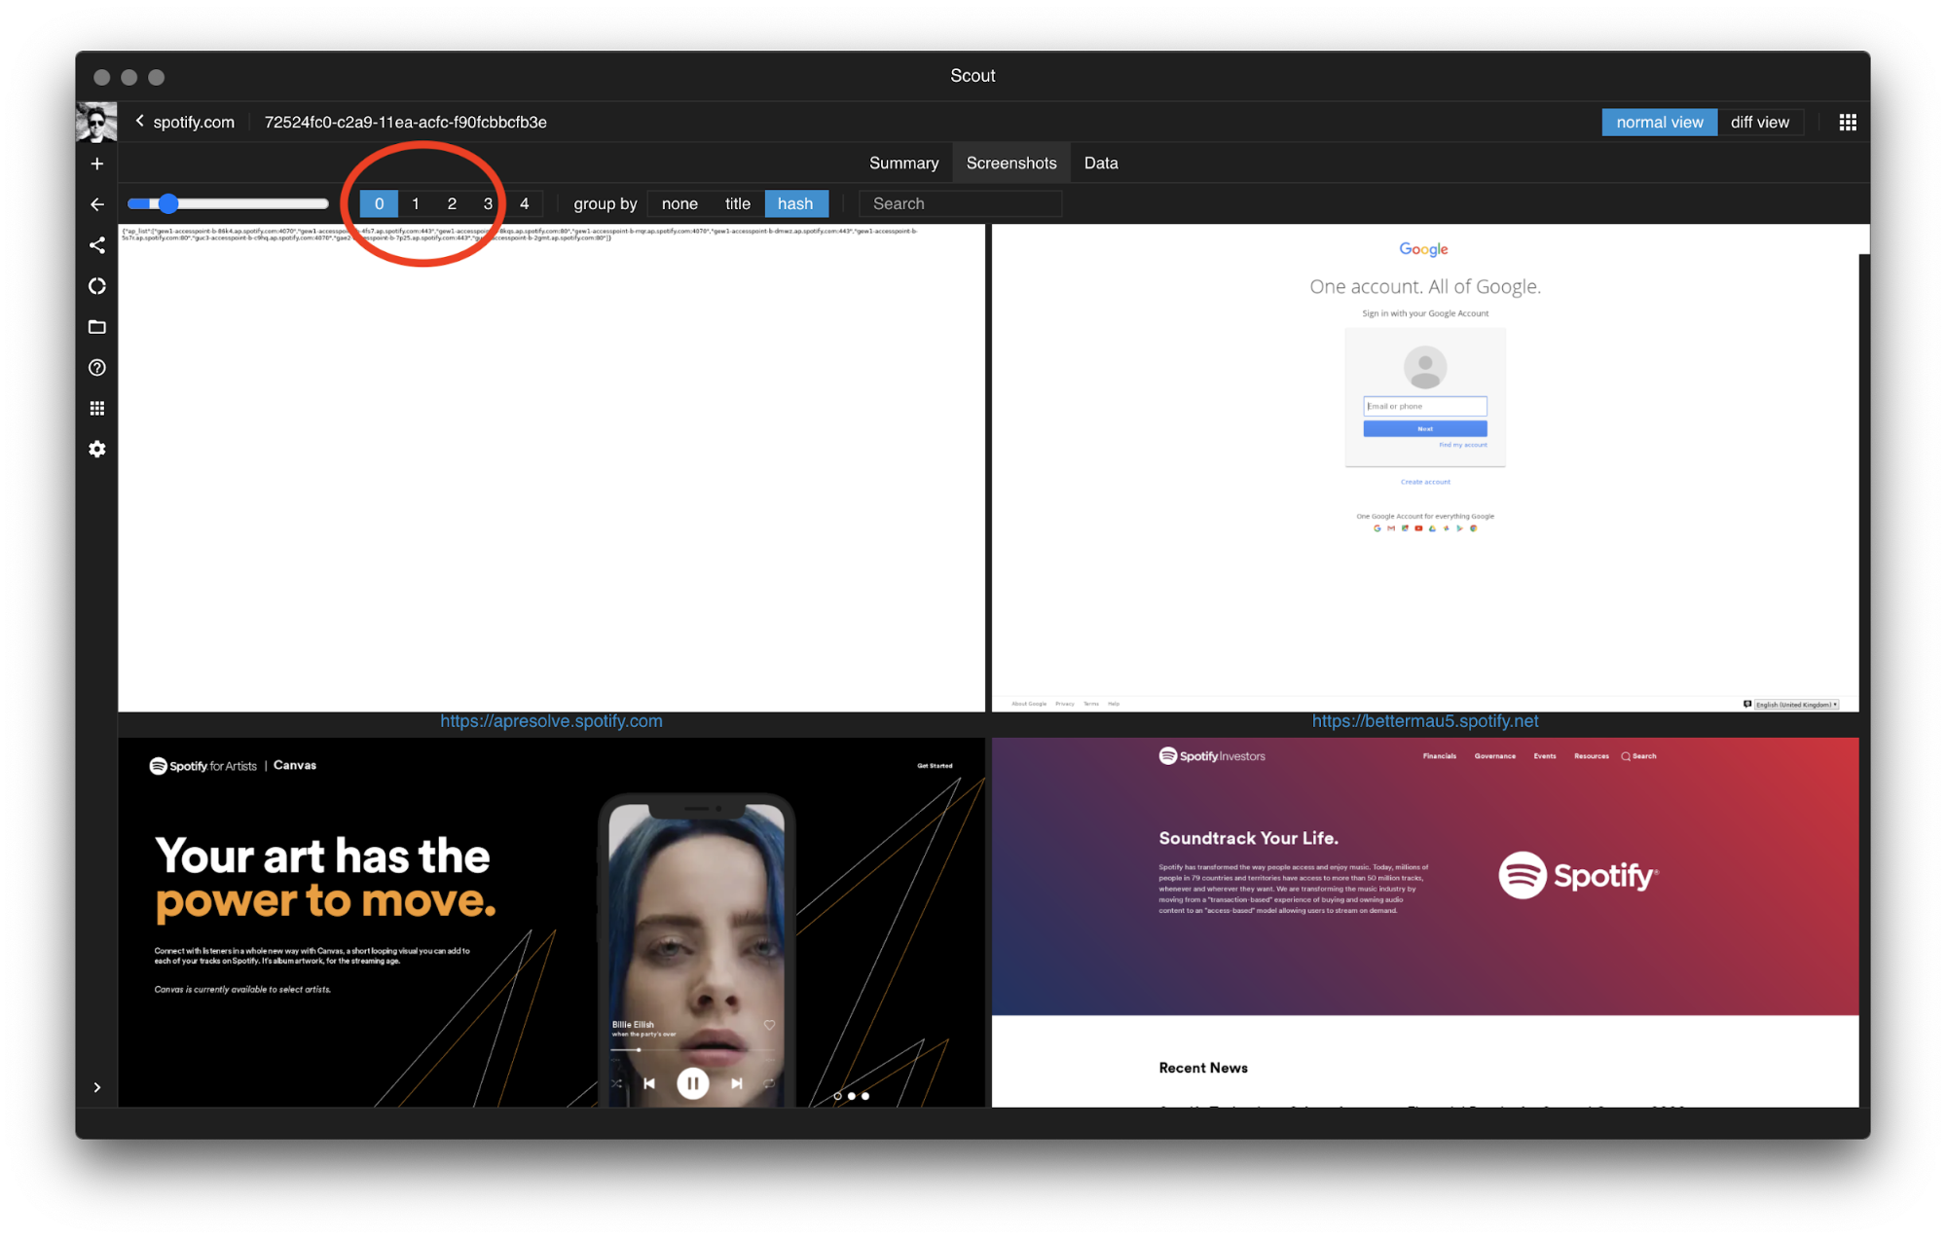Open the settings gear icon
Screen dimensions: 1946x1239
click(96, 449)
